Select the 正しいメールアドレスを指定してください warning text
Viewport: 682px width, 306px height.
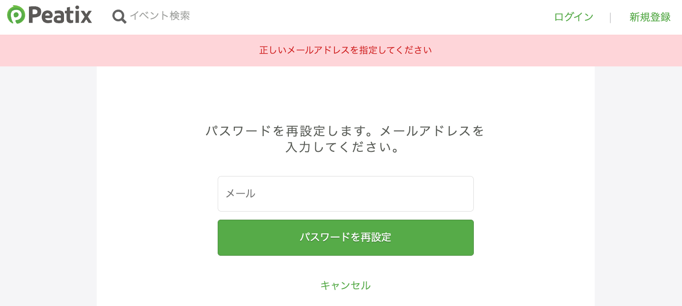(345, 50)
